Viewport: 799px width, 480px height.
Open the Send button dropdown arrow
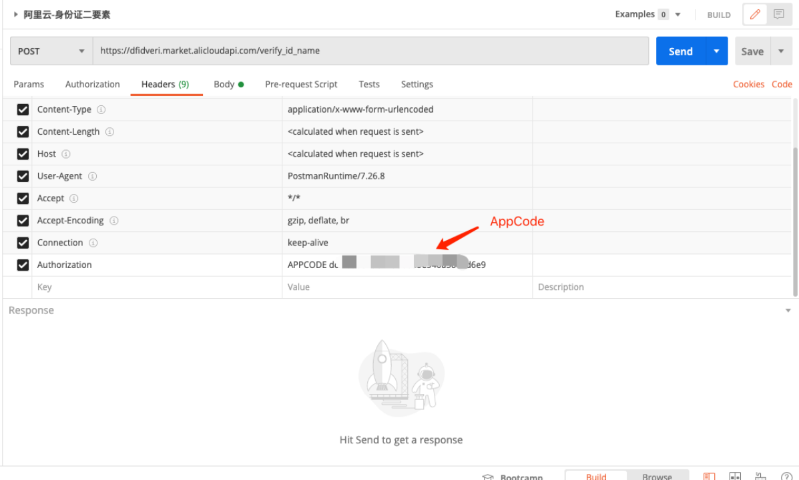coord(716,51)
